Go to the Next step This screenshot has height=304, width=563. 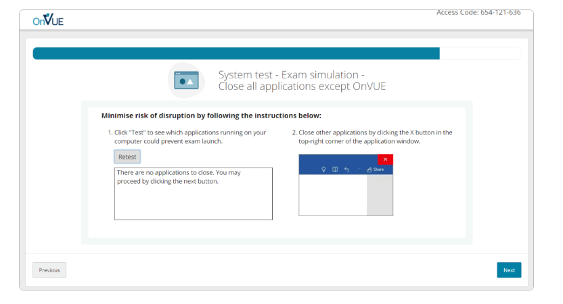pos(509,270)
